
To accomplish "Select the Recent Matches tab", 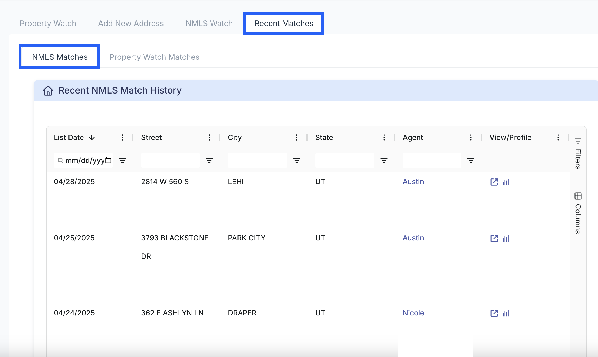I will coord(284,24).
